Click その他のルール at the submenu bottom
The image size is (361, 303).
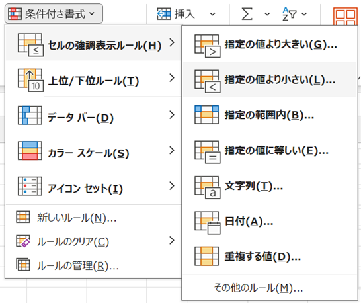(x=259, y=288)
